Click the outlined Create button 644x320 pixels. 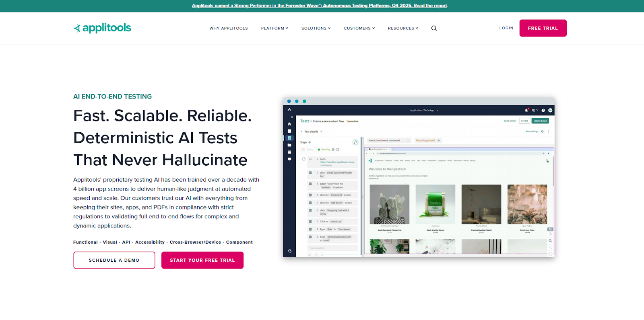click(x=524, y=121)
